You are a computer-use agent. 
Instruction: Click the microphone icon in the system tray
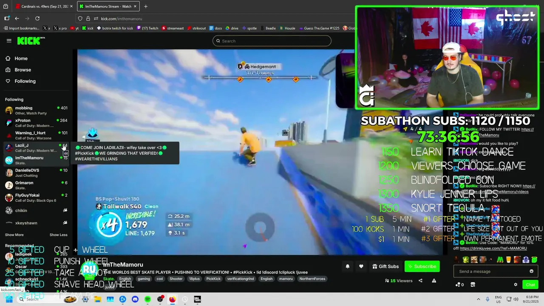487,299
